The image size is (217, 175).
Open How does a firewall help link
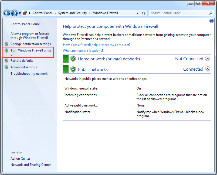coord(97,45)
